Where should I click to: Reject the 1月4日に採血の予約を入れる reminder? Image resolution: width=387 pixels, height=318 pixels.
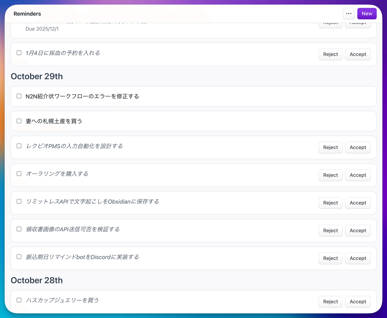330,54
